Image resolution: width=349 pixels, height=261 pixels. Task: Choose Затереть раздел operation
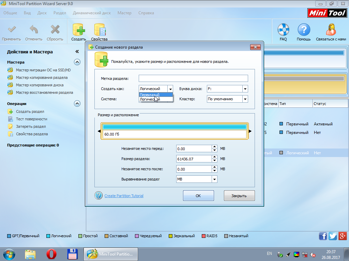[31, 126]
